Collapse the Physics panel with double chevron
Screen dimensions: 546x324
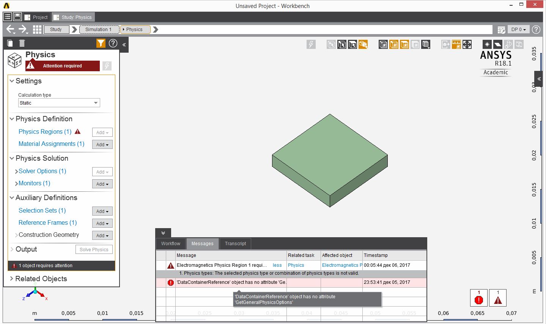point(124,45)
